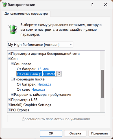Expand Параметры адаптера беспроводной сети
The width and height of the screenshot is (113, 139).
[9, 53]
